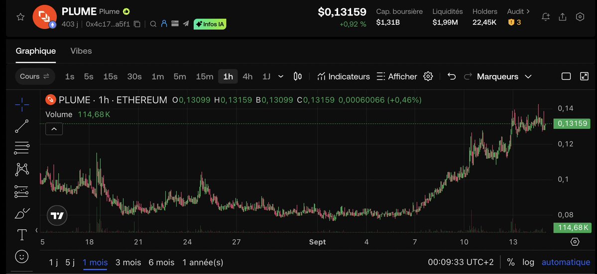Toggle the Cours price mode switch

(x=35, y=77)
